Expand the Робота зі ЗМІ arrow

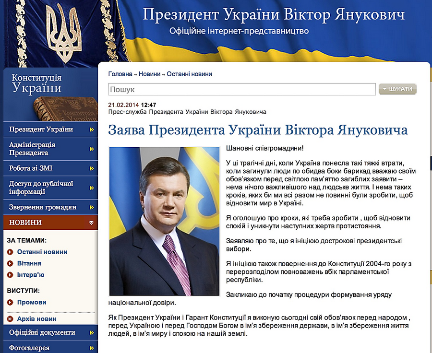(91, 168)
